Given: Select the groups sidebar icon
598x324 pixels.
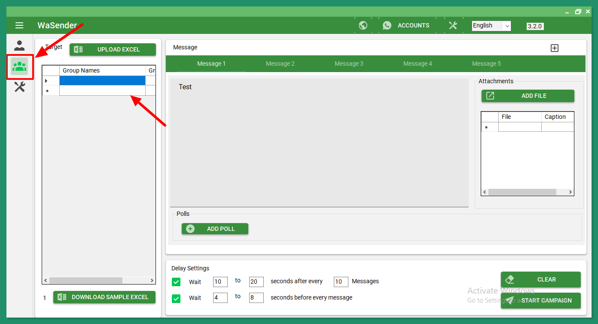Looking at the screenshot, I should click(20, 67).
